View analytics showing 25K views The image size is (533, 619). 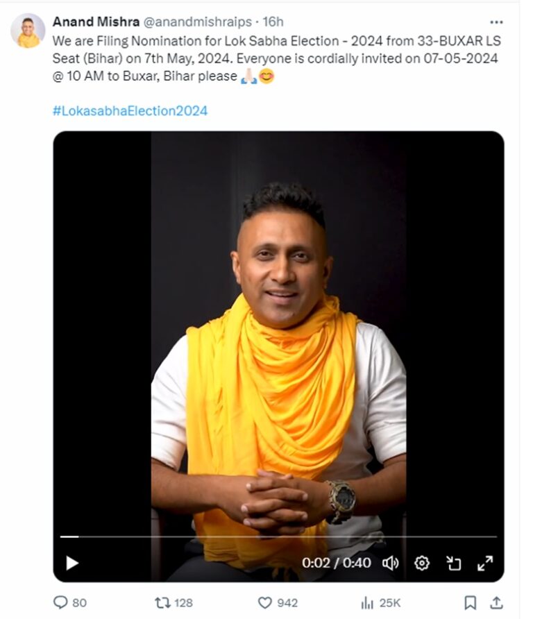(380, 603)
